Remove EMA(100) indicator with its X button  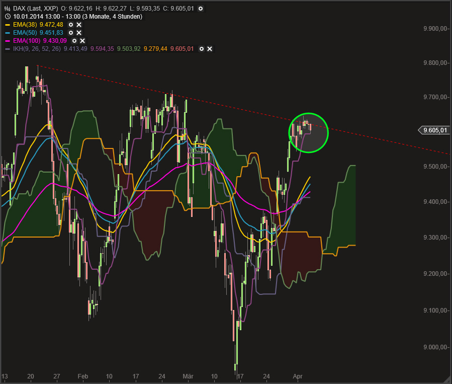coord(81,40)
